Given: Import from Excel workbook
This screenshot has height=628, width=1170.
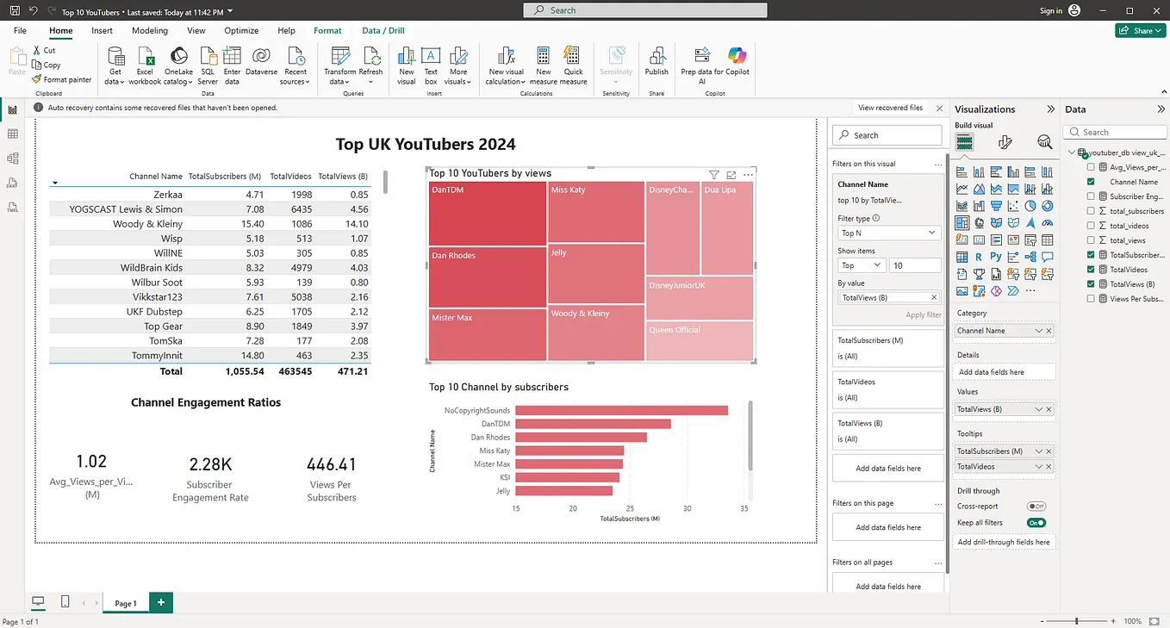Looking at the screenshot, I should click(146, 65).
